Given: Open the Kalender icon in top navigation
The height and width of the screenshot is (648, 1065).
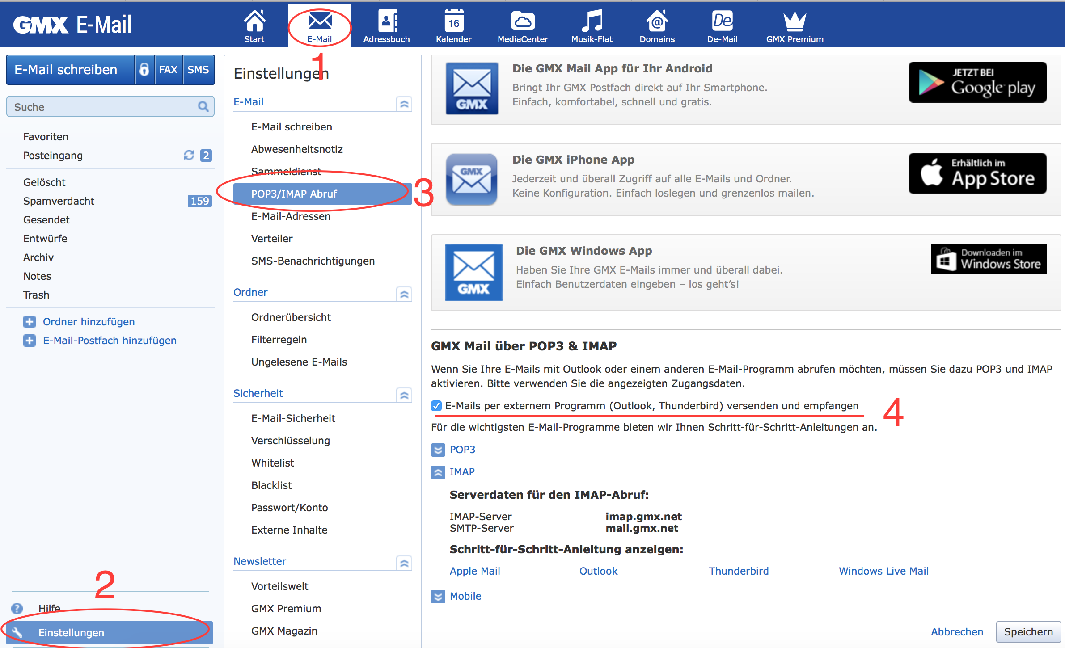Looking at the screenshot, I should (453, 21).
